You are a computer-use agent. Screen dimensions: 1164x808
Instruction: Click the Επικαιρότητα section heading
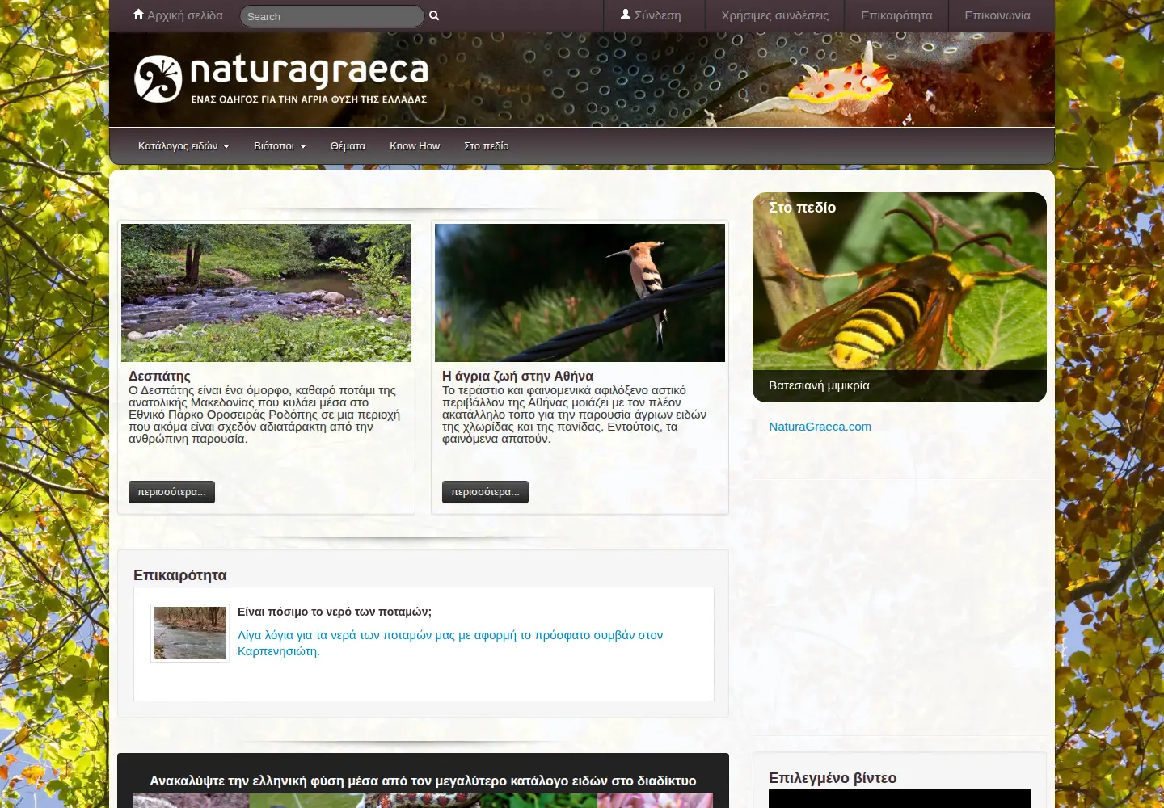[179, 575]
